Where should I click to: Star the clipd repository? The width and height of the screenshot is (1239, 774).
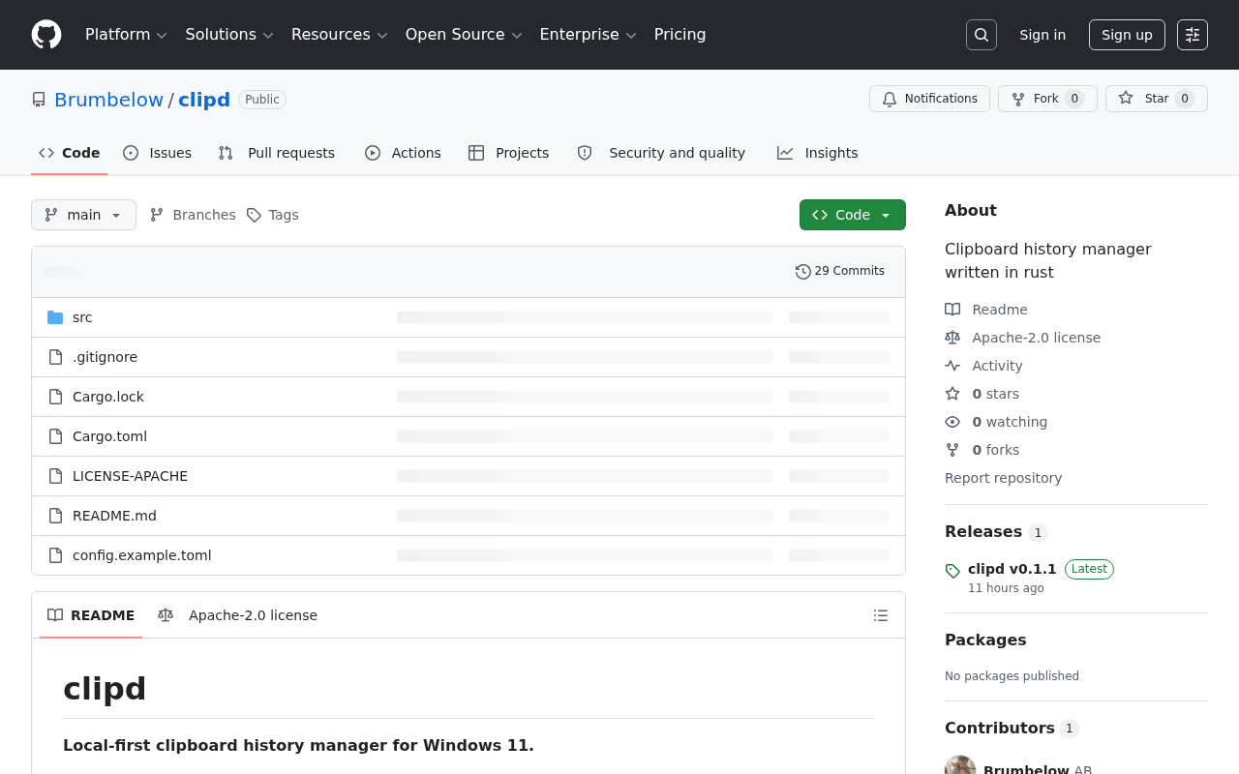1157,99
